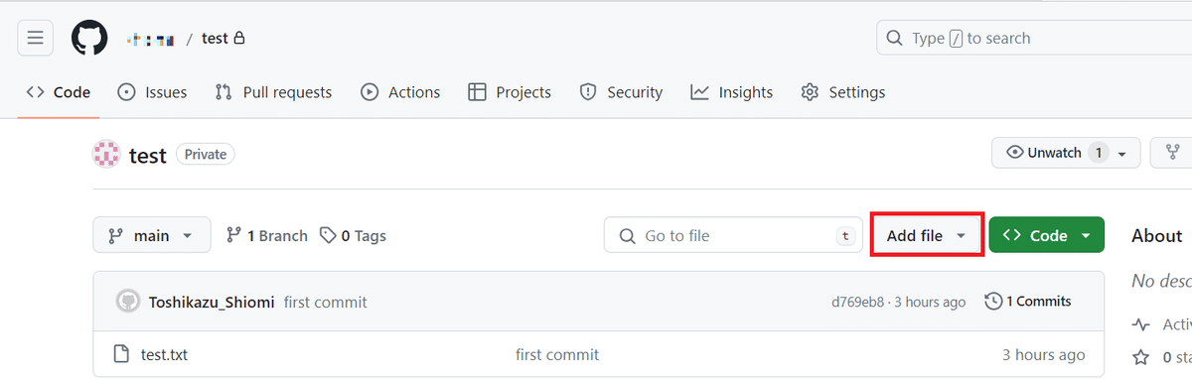
Task: Switch to the Pull requests tab
Action: point(273,92)
